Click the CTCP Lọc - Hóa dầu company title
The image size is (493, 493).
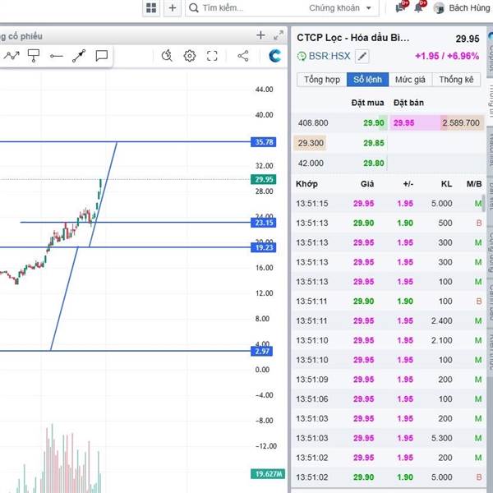(x=353, y=38)
